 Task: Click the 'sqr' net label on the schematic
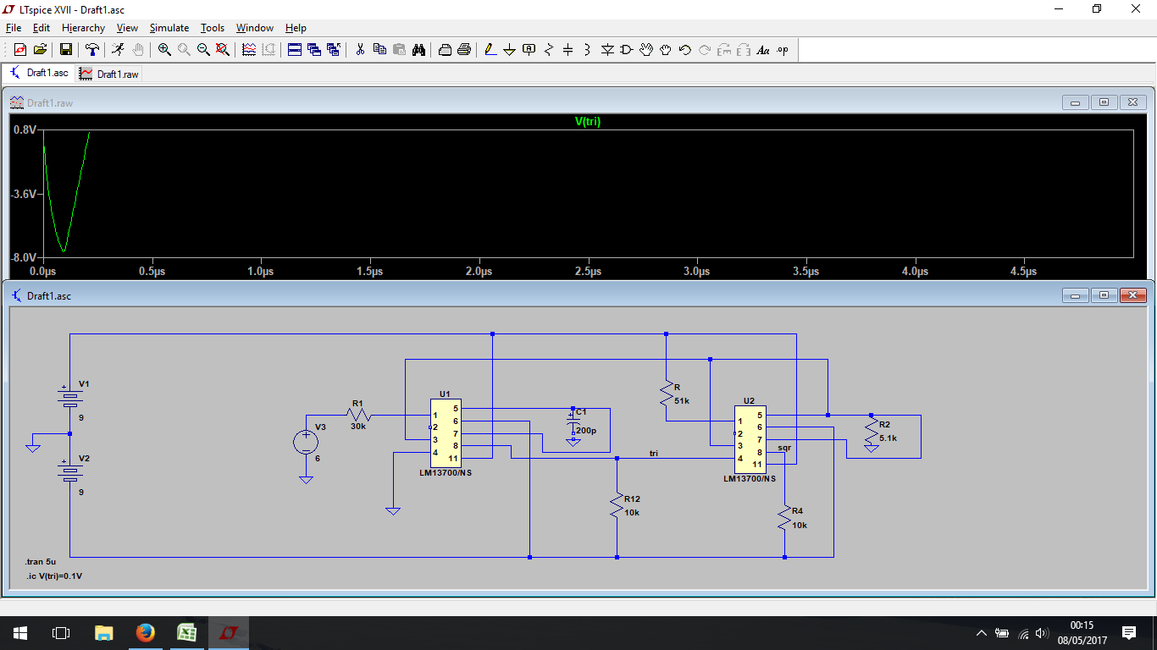(784, 447)
